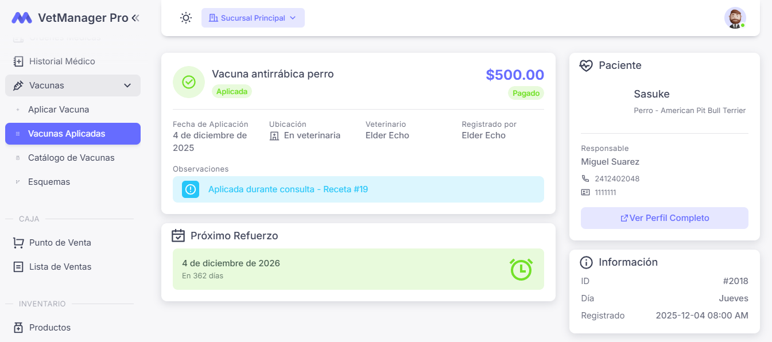This screenshot has width=772, height=342.
Task: Click the Aplicada status badge
Action: (231, 91)
